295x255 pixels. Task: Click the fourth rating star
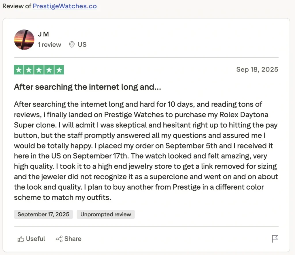[x=49, y=69]
